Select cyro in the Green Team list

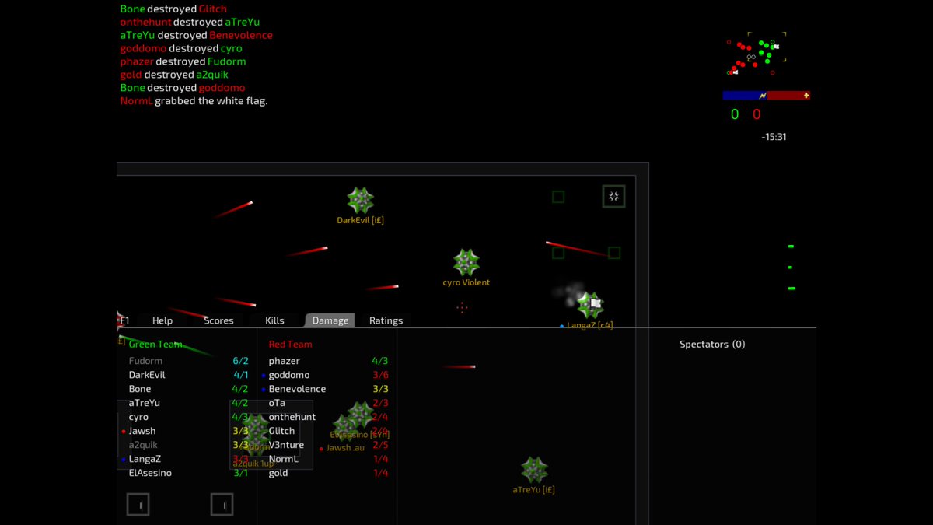tap(138, 417)
